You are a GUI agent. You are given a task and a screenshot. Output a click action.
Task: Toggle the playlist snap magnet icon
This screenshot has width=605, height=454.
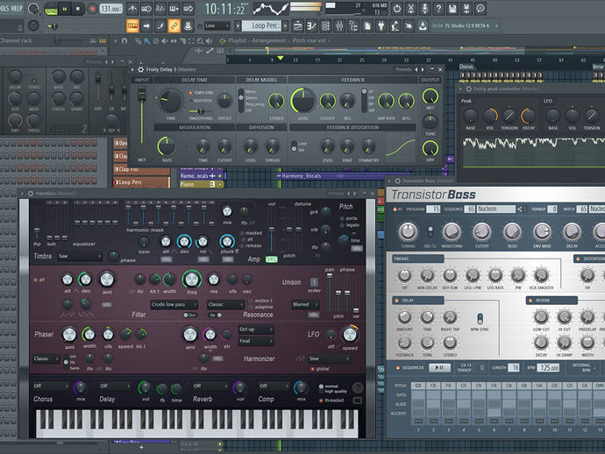tap(125, 40)
